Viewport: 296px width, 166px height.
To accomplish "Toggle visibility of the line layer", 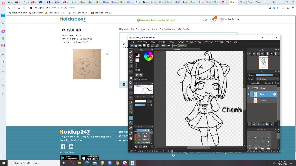I will tap(249, 94).
